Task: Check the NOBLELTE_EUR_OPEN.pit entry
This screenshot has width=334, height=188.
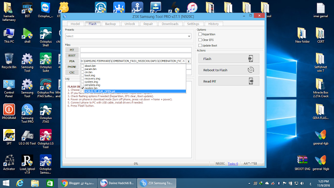Action: pos(82,91)
